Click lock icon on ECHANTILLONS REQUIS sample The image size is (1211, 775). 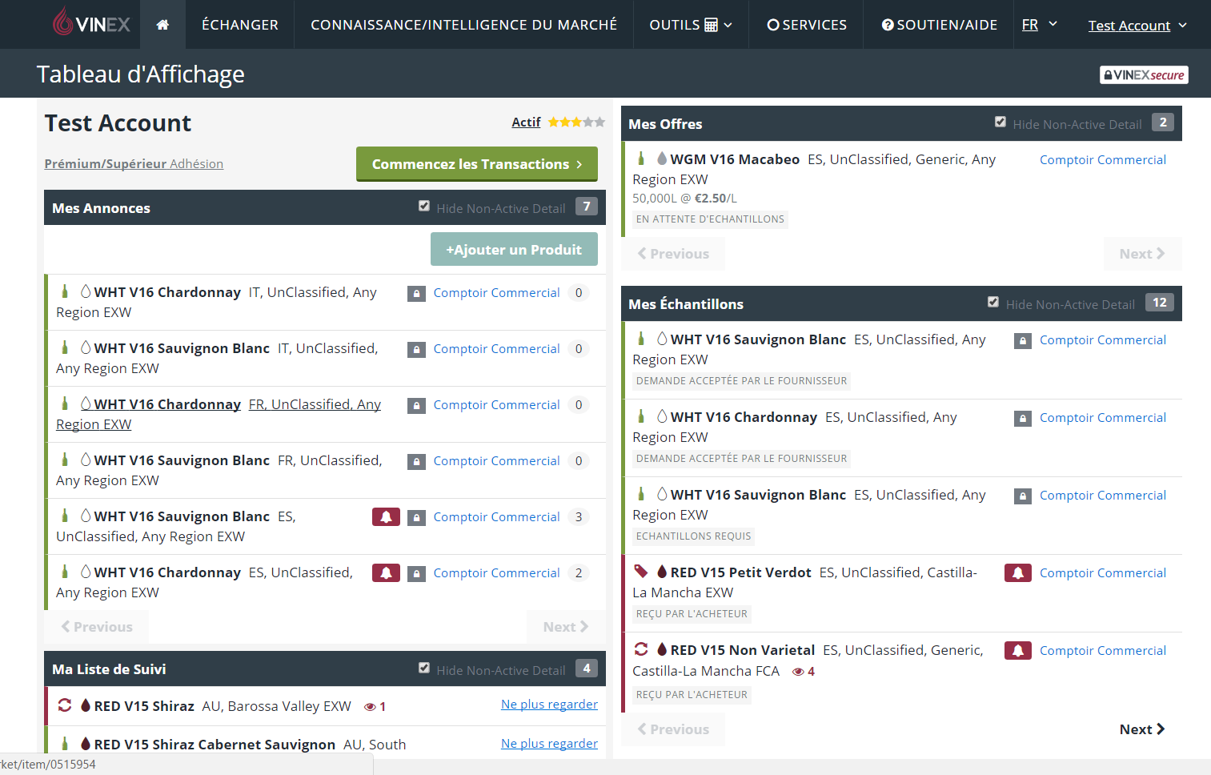pyautogui.click(x=1023, y=496)
